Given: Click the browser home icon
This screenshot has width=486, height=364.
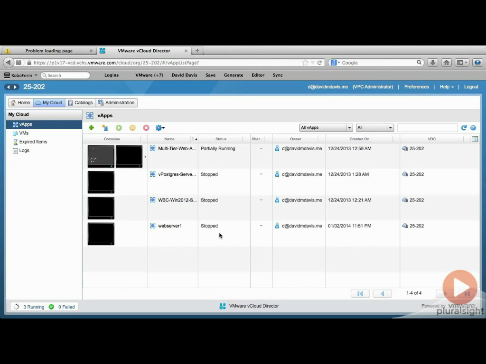Looking at the screenshot, I should pos(446,63).
